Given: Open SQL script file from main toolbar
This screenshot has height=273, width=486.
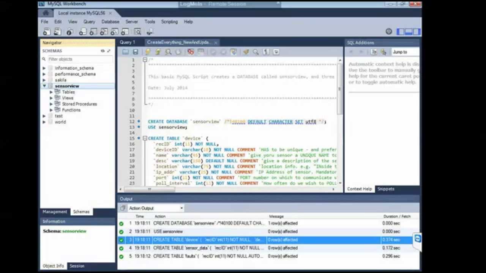Looking at the screenshot, I should click(x=57, y=32).
